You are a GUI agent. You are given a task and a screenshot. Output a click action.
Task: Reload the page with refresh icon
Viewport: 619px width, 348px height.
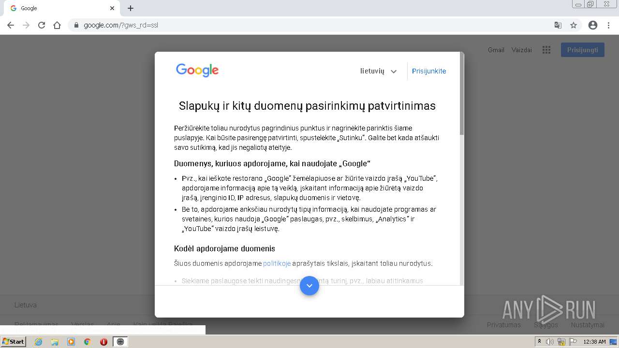click(42, 25)
